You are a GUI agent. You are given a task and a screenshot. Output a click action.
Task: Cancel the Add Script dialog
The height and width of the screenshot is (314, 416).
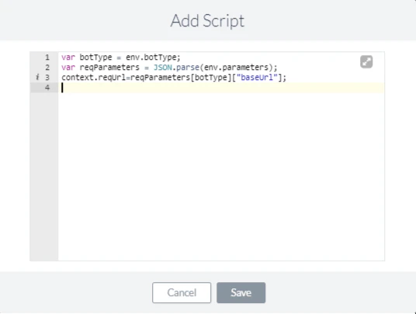tap(182, 292)
